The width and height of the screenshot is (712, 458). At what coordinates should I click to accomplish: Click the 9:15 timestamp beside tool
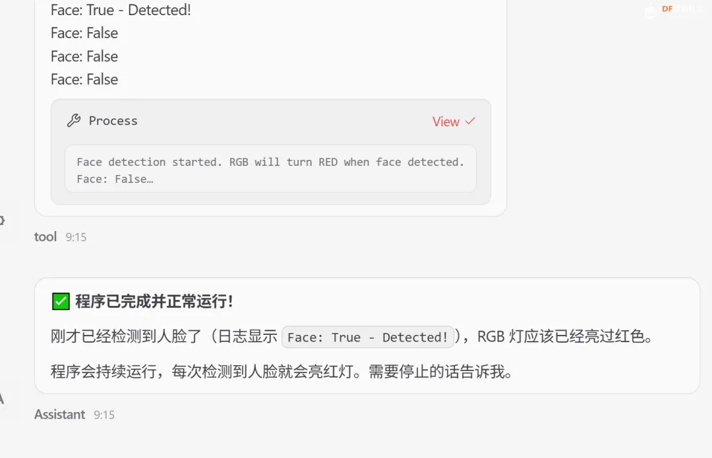76,237
